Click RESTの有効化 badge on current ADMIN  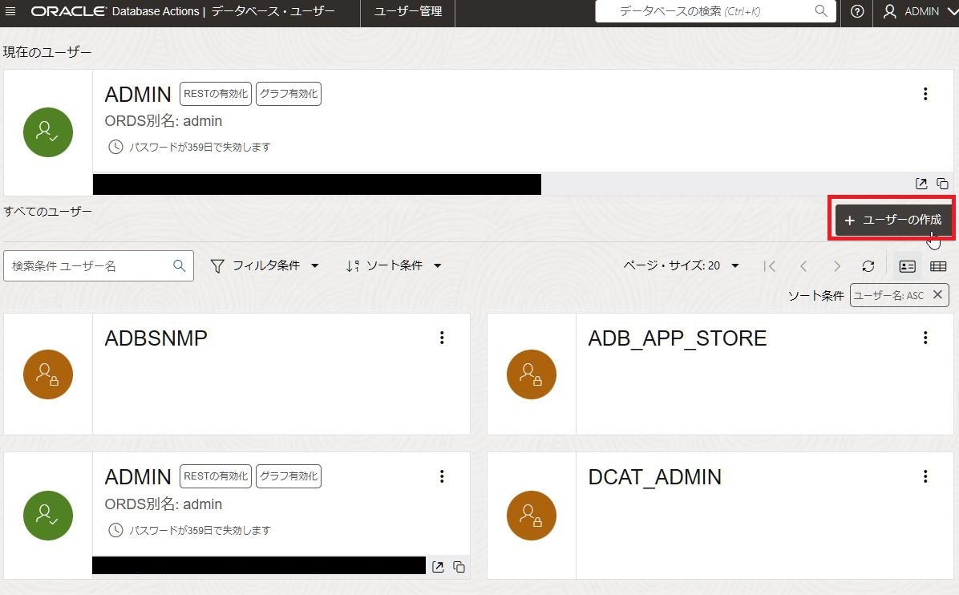click(215, 94)
